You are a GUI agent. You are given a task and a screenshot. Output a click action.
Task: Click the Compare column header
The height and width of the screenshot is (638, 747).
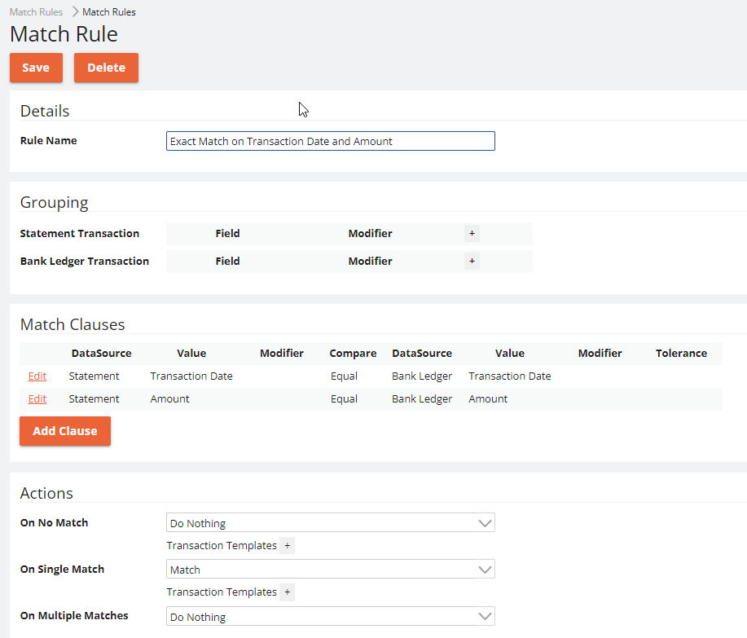click(x=353, y=354)
